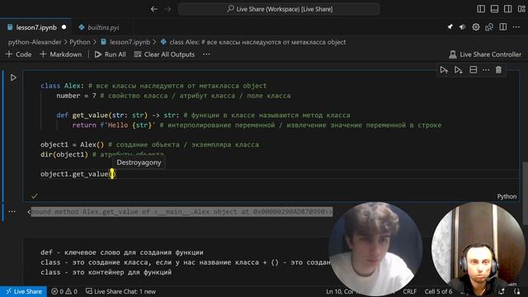
Task: Open More Actions menu in editor title
Action: (516, 27)
